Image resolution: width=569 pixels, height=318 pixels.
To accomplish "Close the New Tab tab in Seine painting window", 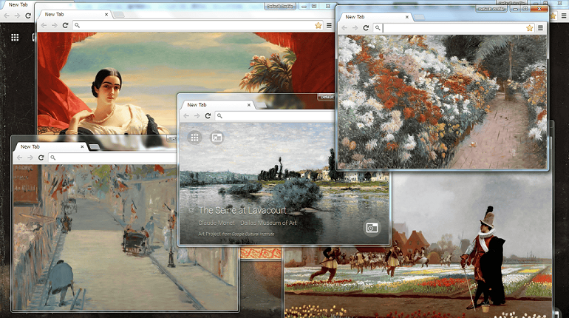I will (x=248, y=105).
